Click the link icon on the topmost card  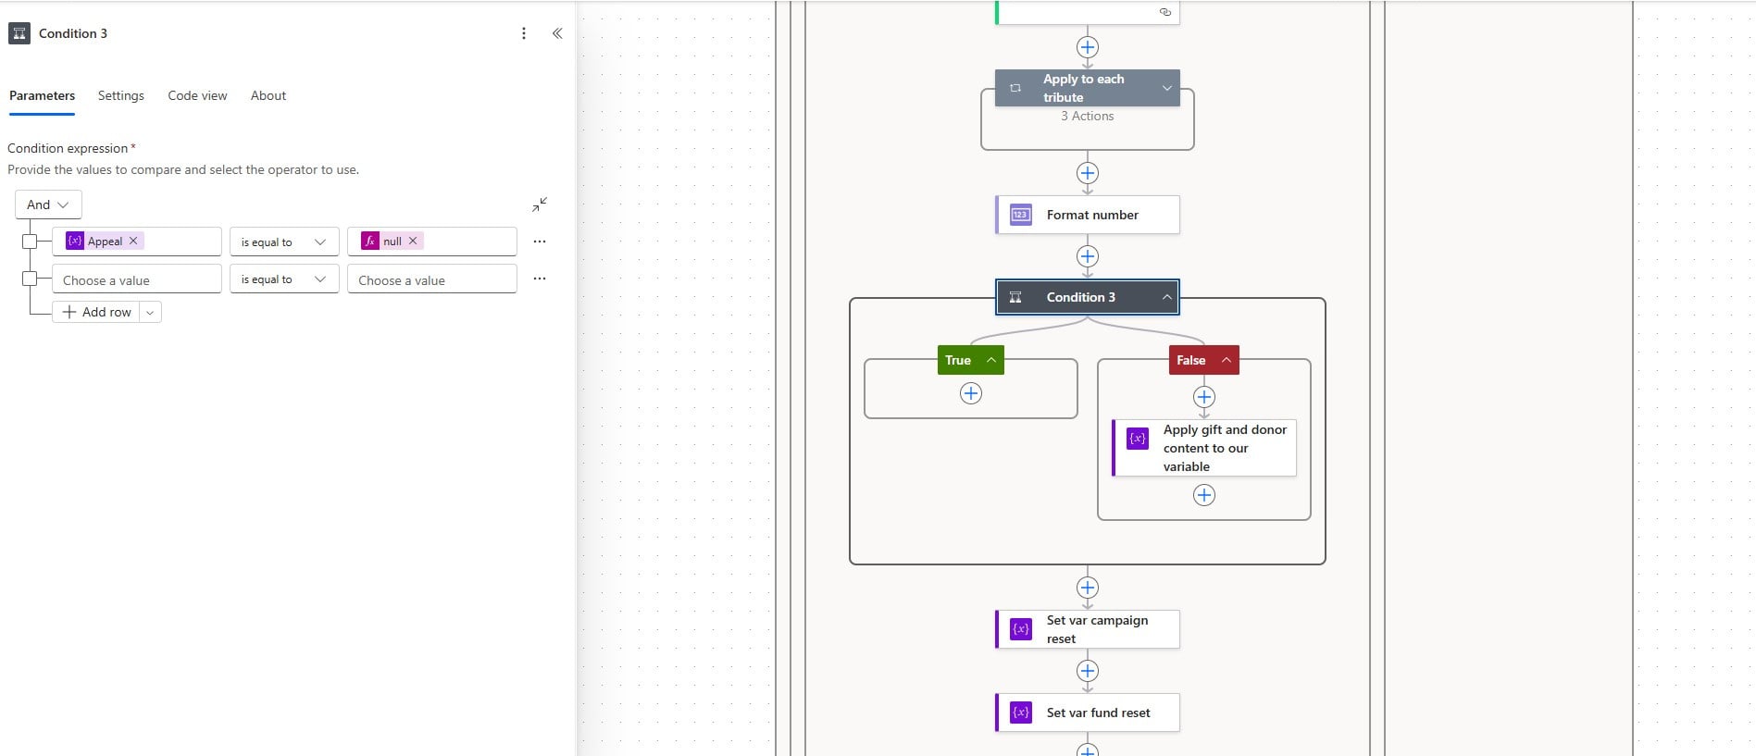(x=1165, y=12)
